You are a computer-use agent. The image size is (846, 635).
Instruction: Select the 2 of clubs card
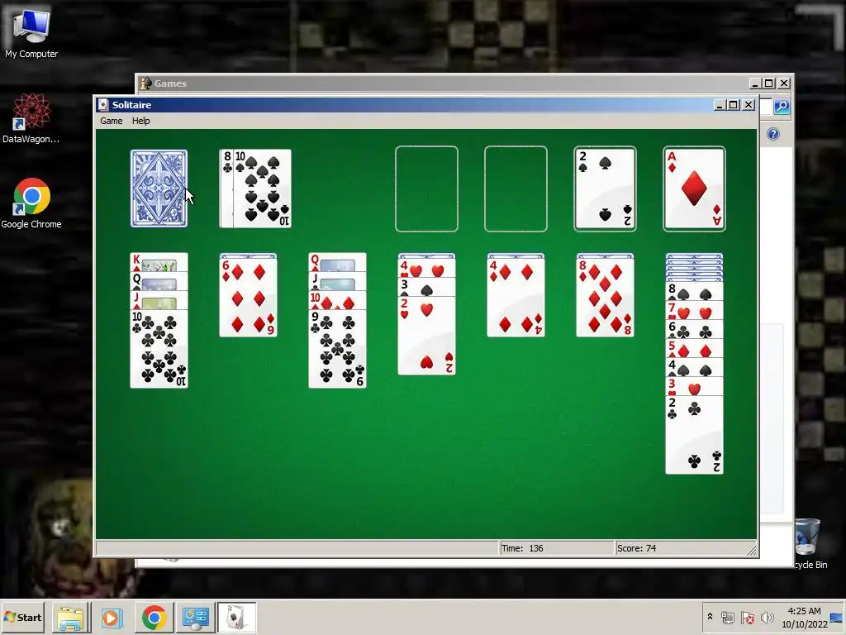694,435
